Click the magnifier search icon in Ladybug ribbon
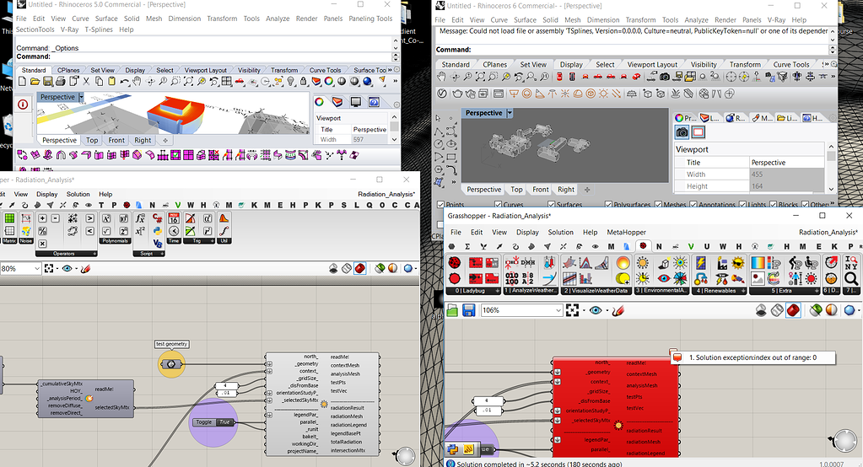This screenshot has height=467, width=863. (851, 279)
